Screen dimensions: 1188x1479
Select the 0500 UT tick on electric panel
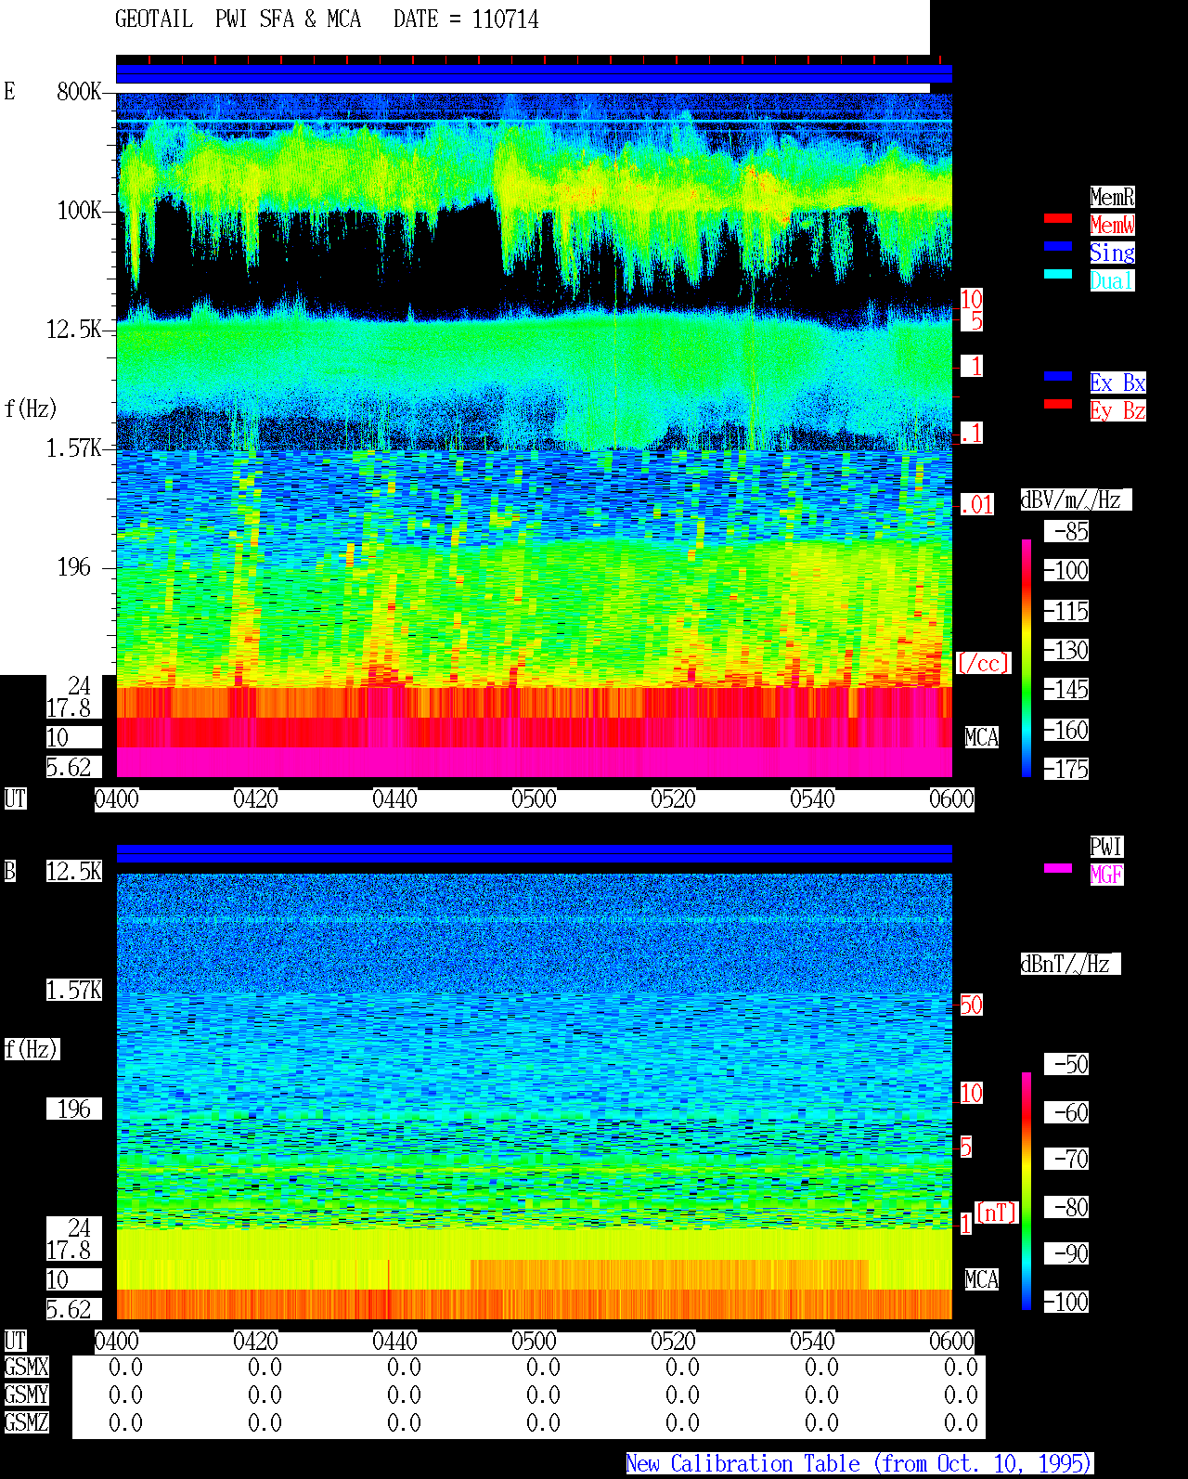534,799
